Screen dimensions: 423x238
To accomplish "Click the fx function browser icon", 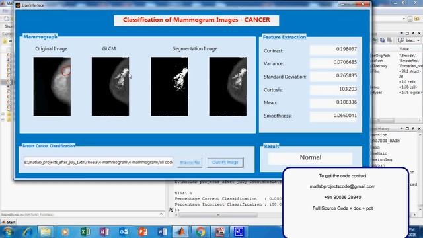I will click(171, 210).
